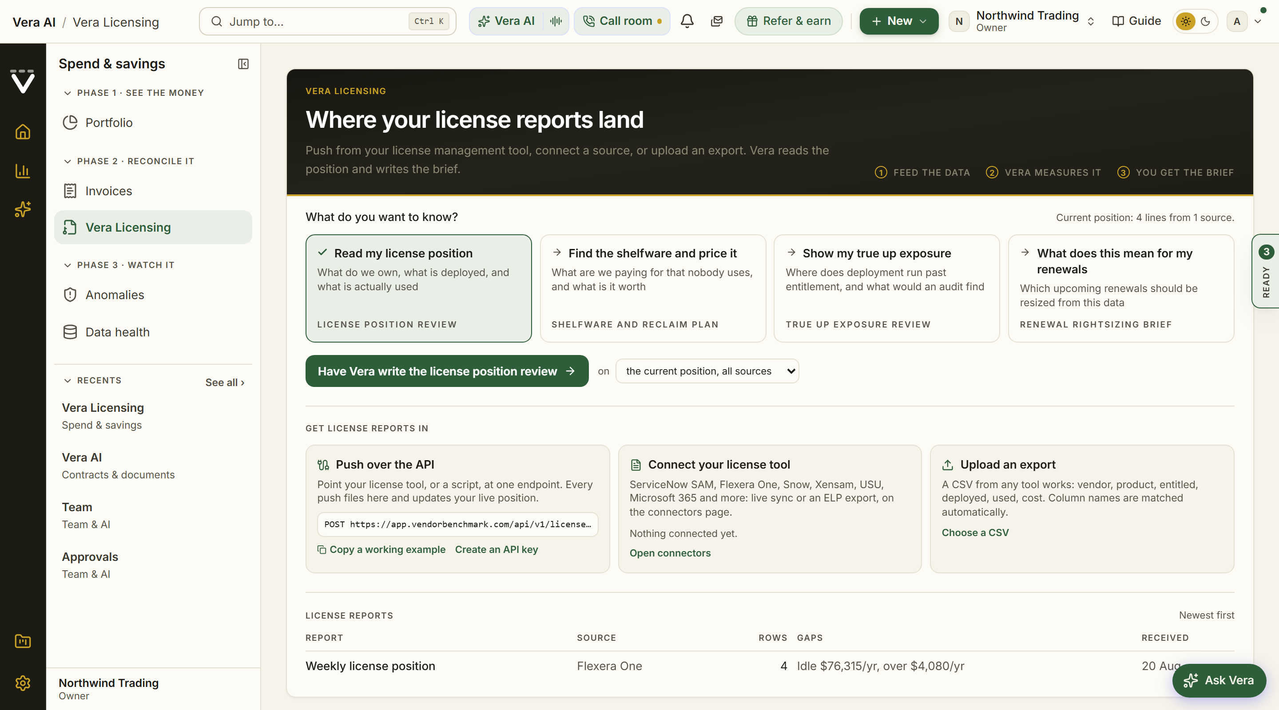Click Newest first sort label
The height and width of the screenshot is (710, 1279).
1206,615
